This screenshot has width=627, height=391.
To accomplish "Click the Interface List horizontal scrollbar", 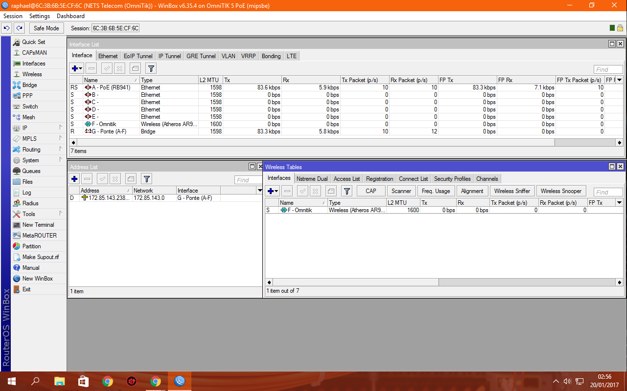I will coord(346,143).
